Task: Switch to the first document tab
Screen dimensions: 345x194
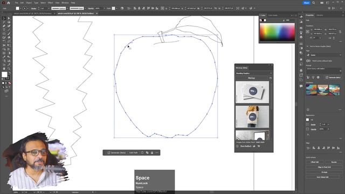Action: (33, 13)
